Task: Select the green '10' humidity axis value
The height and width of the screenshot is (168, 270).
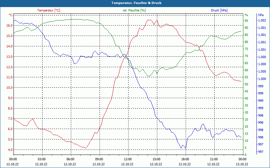Action: (246, 140)
